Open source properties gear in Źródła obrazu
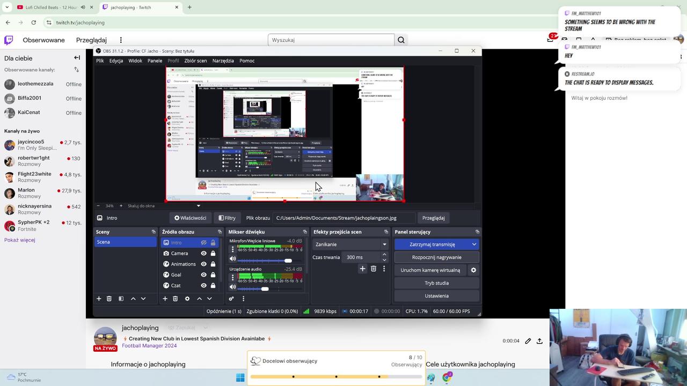Screen dimensions: 687x386 pos(187,299)
